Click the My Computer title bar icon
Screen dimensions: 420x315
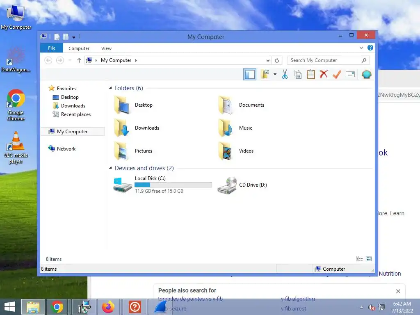(43, 37)
